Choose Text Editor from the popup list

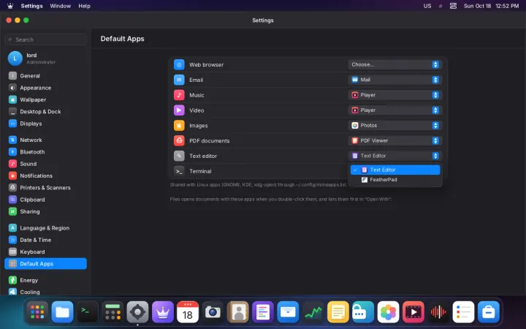pos(395,170)
